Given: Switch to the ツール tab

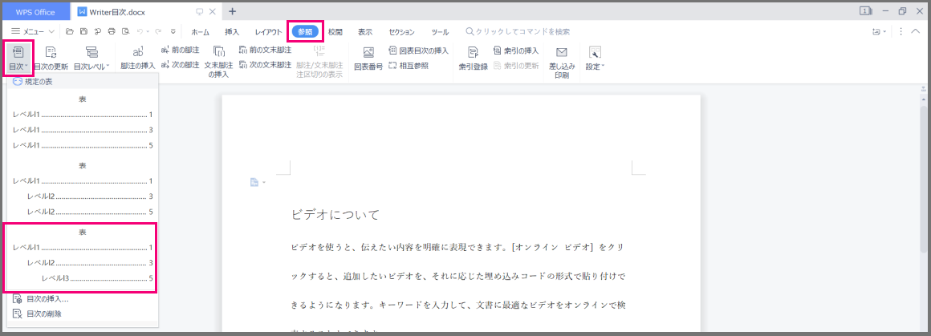Looking at the screenshot, I should point(440,32).
